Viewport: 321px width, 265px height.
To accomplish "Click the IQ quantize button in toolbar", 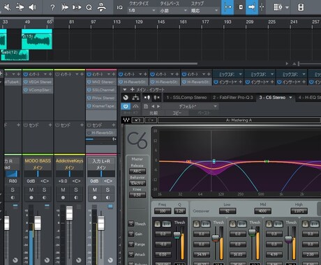I will pyautogui.click(x=119, y=8).
